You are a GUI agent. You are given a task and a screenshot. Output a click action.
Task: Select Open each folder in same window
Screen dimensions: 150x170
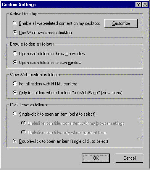click(x=15, y=53)
